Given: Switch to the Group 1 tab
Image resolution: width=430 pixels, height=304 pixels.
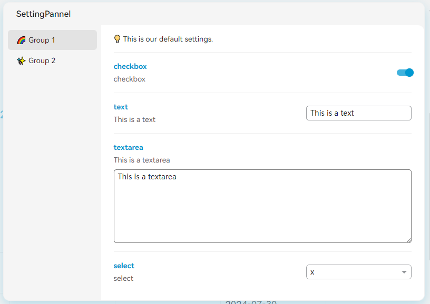Looking at the screenshot, I should pyautogui.click(x=52, y=40).
